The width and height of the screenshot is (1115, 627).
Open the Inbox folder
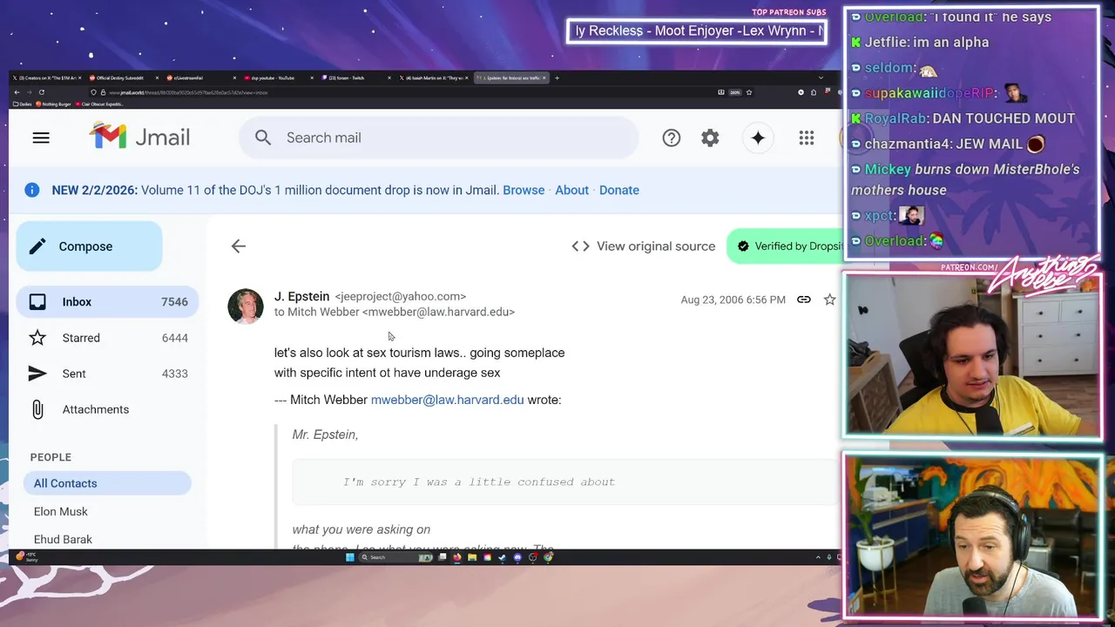pos(108,301)
